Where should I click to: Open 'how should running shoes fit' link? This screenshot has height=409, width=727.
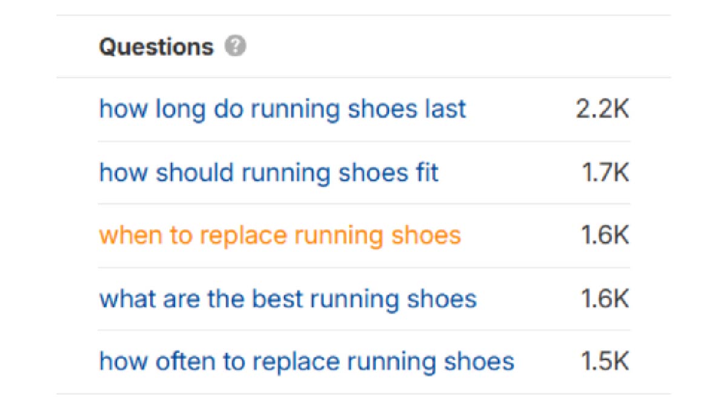click(x=268, y=172)
